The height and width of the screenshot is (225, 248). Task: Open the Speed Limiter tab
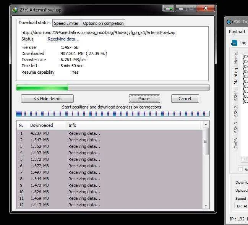66,23
